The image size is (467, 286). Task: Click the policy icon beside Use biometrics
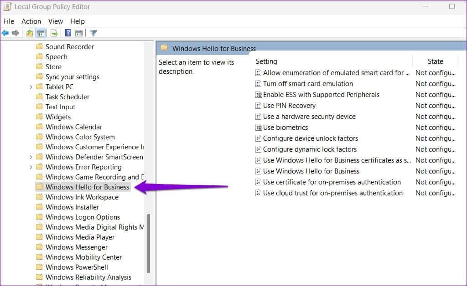pos(259,128)
